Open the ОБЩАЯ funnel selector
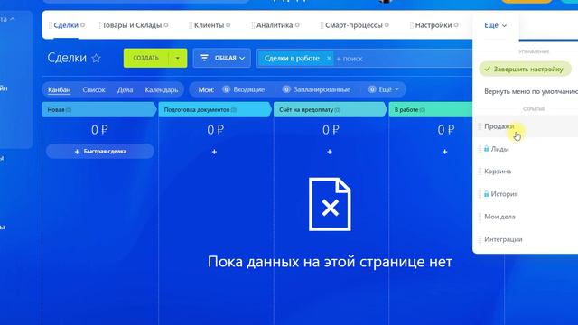578x325 pixels. pos(222,58)
